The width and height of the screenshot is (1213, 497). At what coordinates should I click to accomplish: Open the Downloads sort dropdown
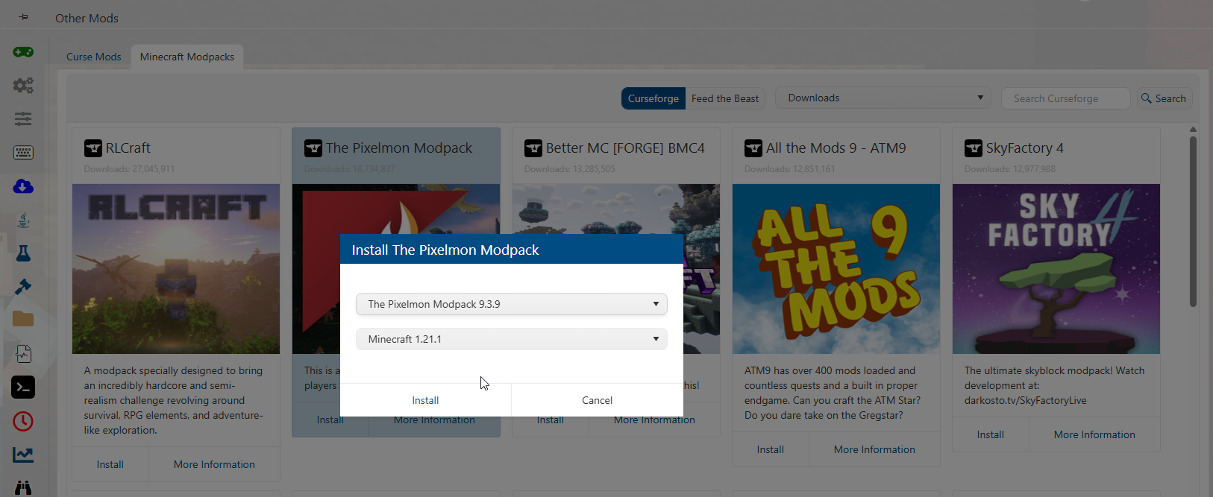click(883, 98)
